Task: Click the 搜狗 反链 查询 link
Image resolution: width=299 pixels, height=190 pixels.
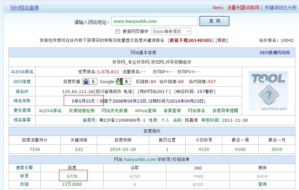Action: (x=262, y=184)
